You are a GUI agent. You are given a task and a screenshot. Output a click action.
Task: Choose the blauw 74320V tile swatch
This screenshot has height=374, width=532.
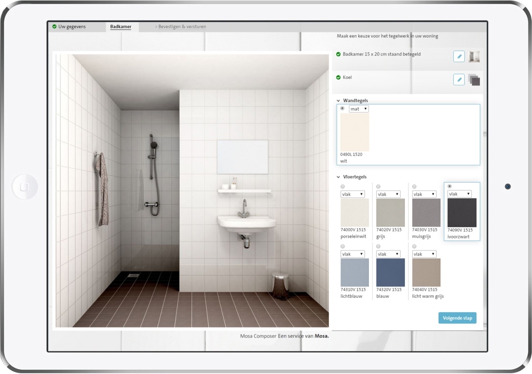point(391,273)
